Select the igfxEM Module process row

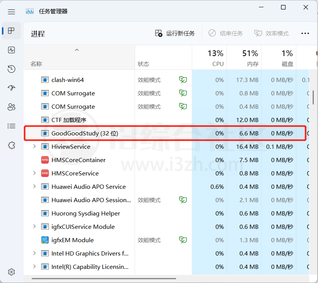pos(166,240)
